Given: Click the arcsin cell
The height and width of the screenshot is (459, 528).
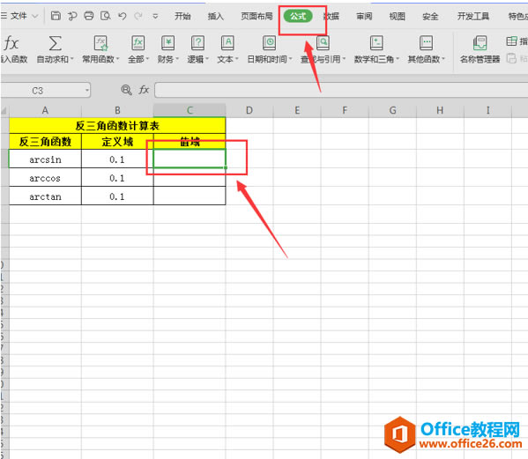Looking at the screenshot, I should point(45,159).
